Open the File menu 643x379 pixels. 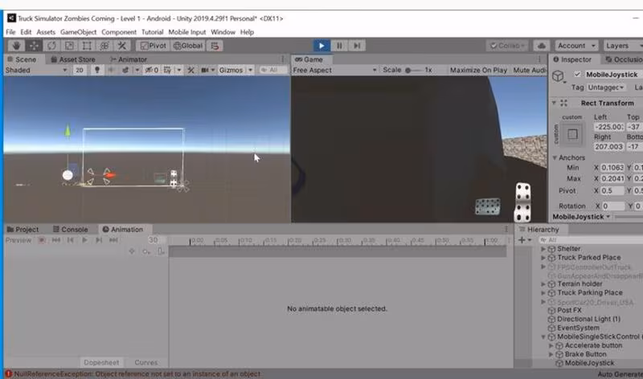tap(10, 32)
